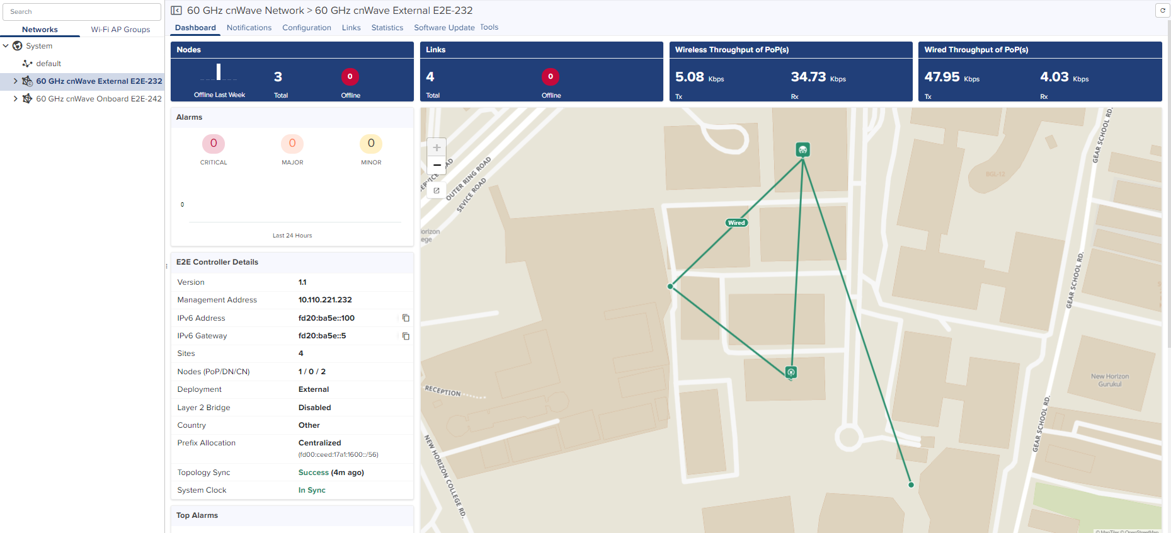
Task: Click the 60 GHz cnWave Network breadcrumb
Action: tap(245, 11)
